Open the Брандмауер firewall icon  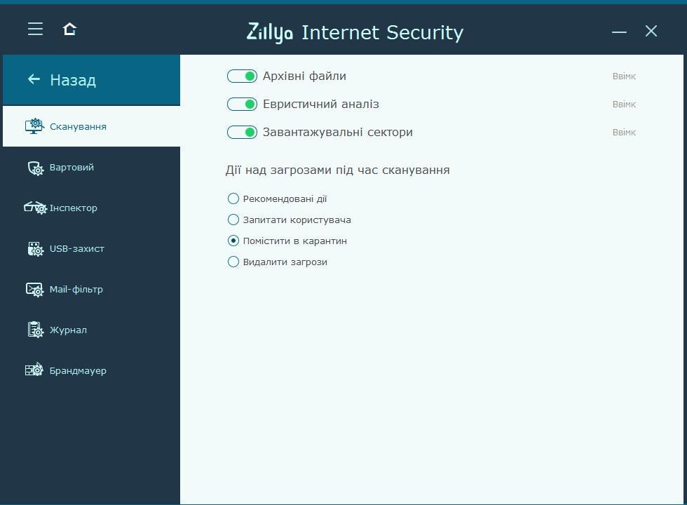[x=33, y=370]
